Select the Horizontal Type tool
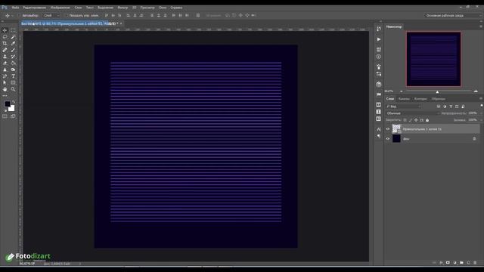The image size is (484, 272). pyautogui.click(x=13, y=76)
